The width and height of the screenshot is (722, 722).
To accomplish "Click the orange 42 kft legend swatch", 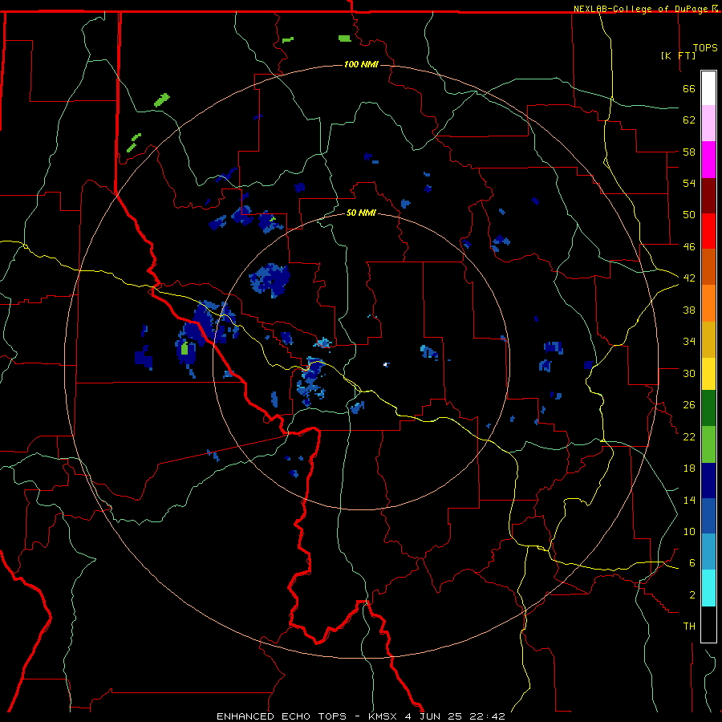I will (x=708, y=302).
